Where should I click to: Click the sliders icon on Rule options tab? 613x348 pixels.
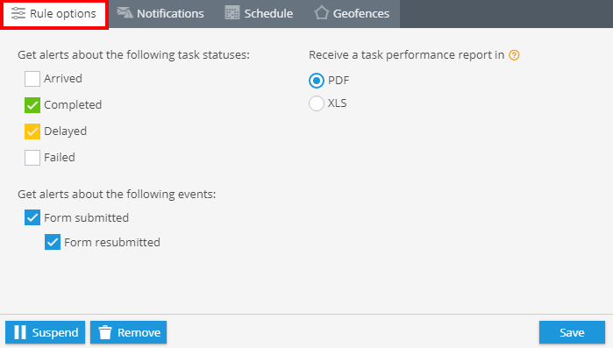18,13
